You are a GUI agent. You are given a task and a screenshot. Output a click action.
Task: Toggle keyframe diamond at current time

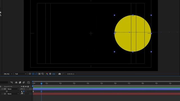[x=24, y=91]
